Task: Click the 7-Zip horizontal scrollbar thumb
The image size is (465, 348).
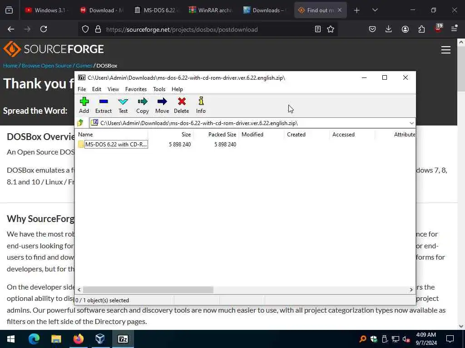Action: [x=148, y=290]
